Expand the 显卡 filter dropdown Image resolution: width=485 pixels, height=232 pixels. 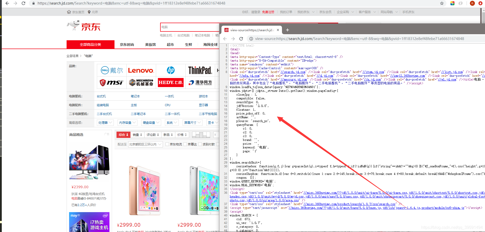213,123
